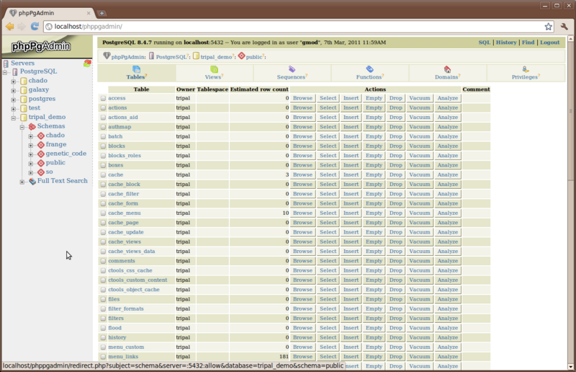Open the Find link
Image resolution: width=576 pixels, height=372 pixels.
point(528,43)
